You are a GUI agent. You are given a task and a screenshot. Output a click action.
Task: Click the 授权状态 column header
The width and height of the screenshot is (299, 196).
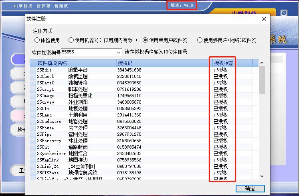click(x=232, y=63)
